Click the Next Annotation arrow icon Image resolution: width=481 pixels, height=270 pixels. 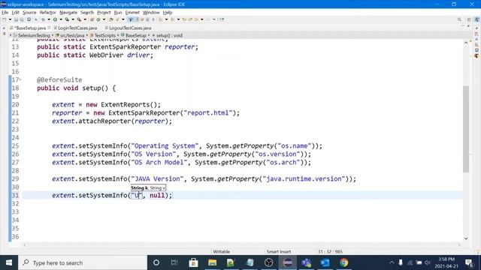coord(161,19)
